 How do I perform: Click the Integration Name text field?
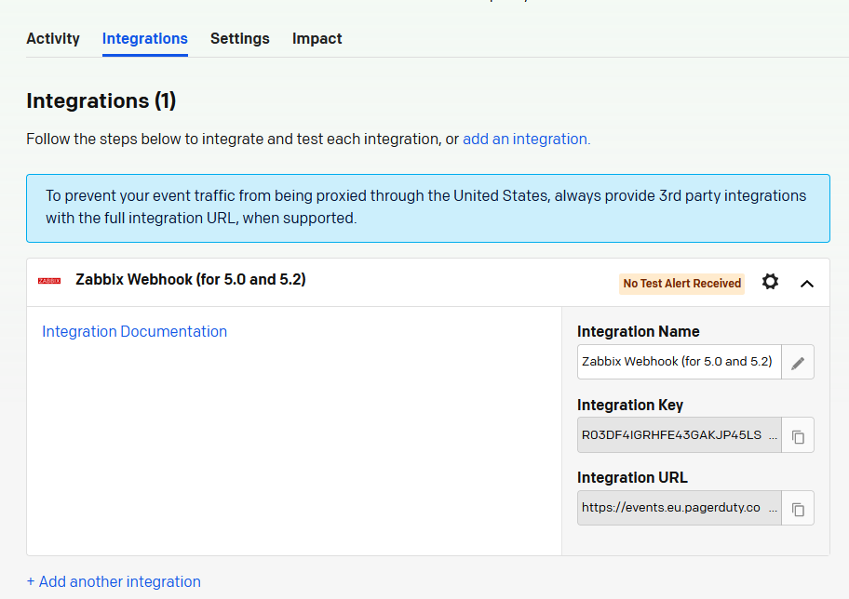pyautogui.click(x=678, y=362)
